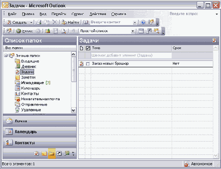Click the Print icon in toolbar

click(39, 22)
